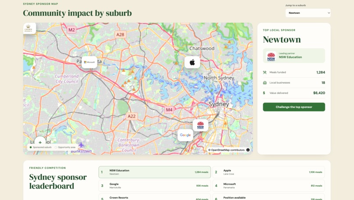Click the Value delivered amount $6,420
This screenshot has width=354, height=200.
pyautogui.click(x=319, y=93)
